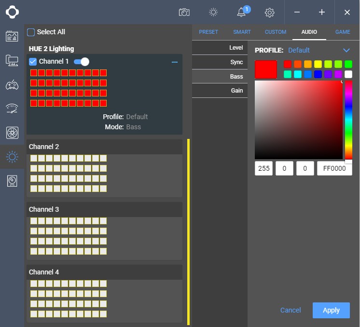Viewport: 360px width, 327px height.
Task: Click the Apply button
Action: pos(331,310)
